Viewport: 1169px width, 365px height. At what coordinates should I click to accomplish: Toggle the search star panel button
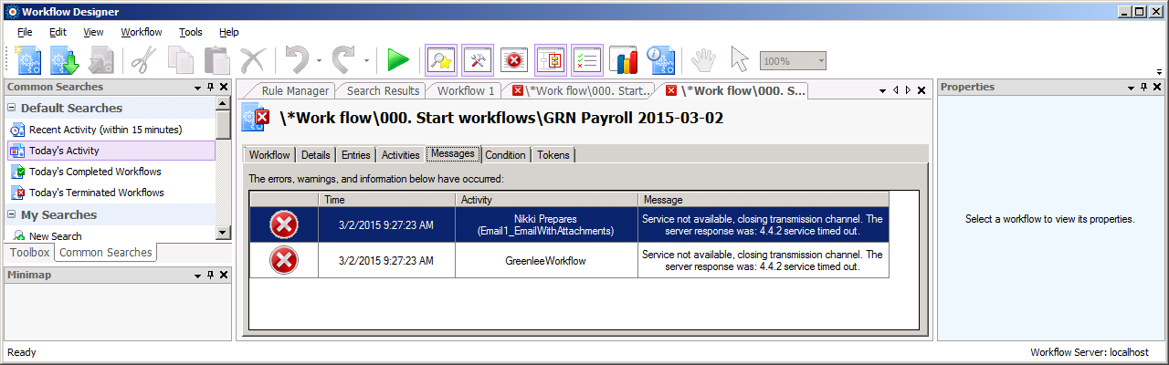click(x=440, y=60)
